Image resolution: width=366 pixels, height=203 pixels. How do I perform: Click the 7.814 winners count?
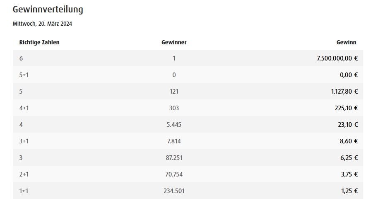(x=174, y=141)
